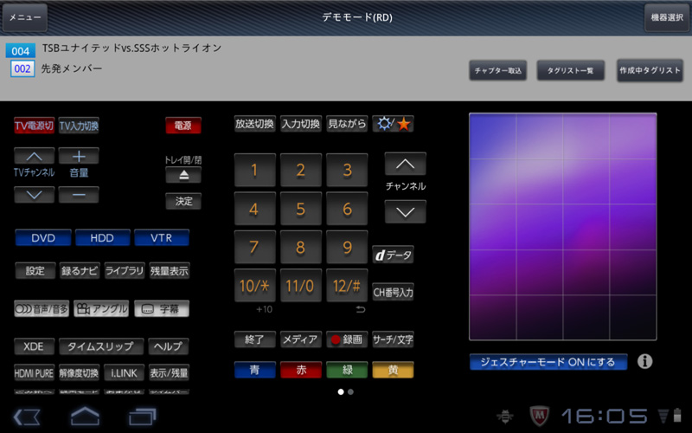The height and width of the screenshot is (433, 692).
Task: Open the タグリスト一覧 list
Action: point(570,71)
